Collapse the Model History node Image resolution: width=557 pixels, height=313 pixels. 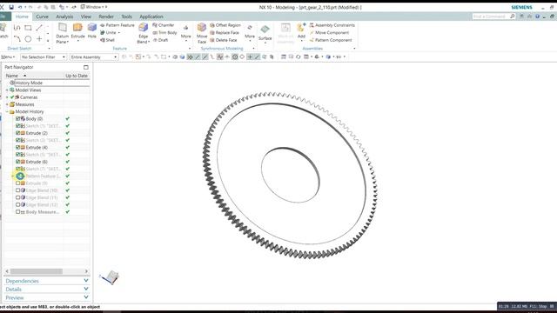[7, 111]
